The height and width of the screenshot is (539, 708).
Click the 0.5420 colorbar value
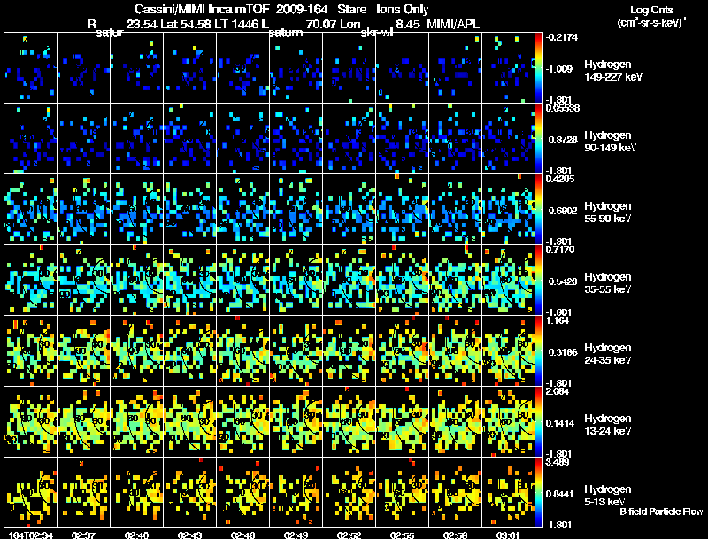tap(563, 281)
